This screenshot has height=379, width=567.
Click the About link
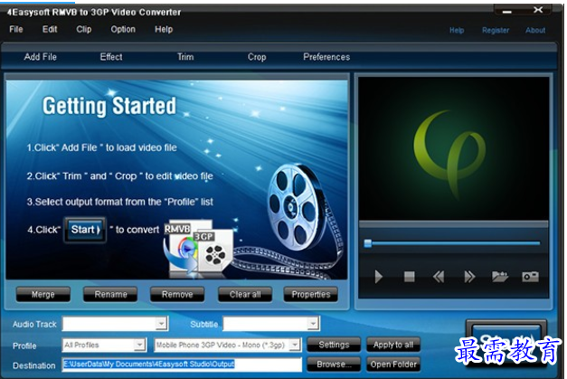coord(535,31)
